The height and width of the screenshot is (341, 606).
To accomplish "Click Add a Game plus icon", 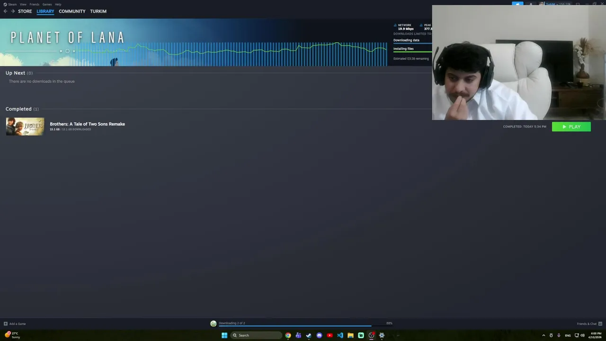I will point(6,324).
